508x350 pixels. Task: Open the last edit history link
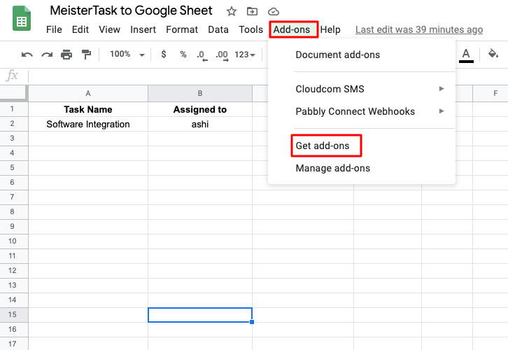pyautogui.click(x=418, y=29)
